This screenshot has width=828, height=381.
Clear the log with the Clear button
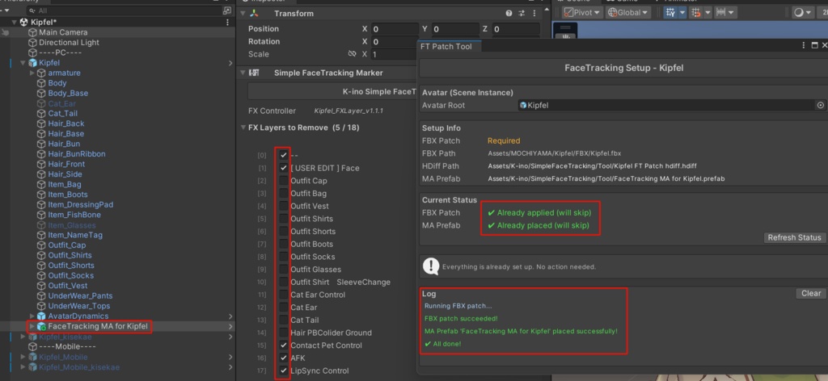coord(810,294)
